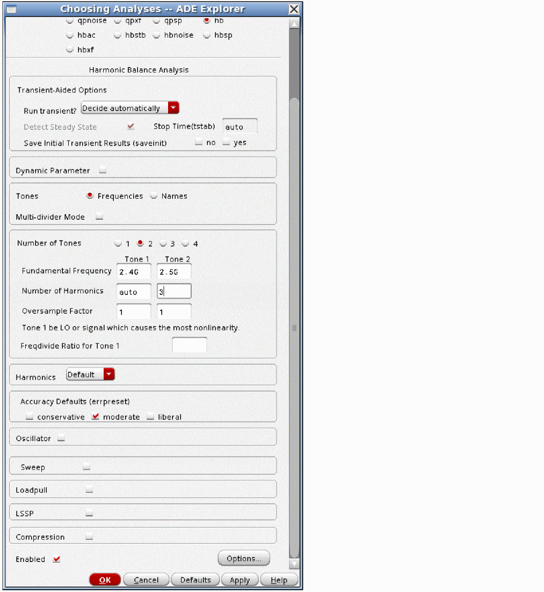Choose the hbstb analysis option

[x=118, y=35]
